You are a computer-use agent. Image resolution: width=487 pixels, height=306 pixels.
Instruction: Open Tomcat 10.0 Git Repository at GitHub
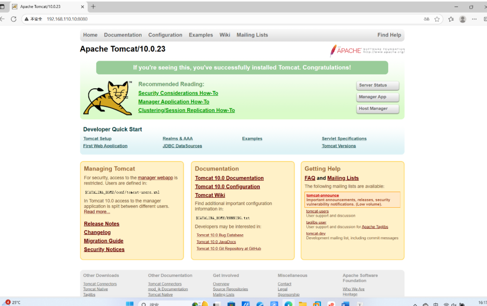pos(229,249)
